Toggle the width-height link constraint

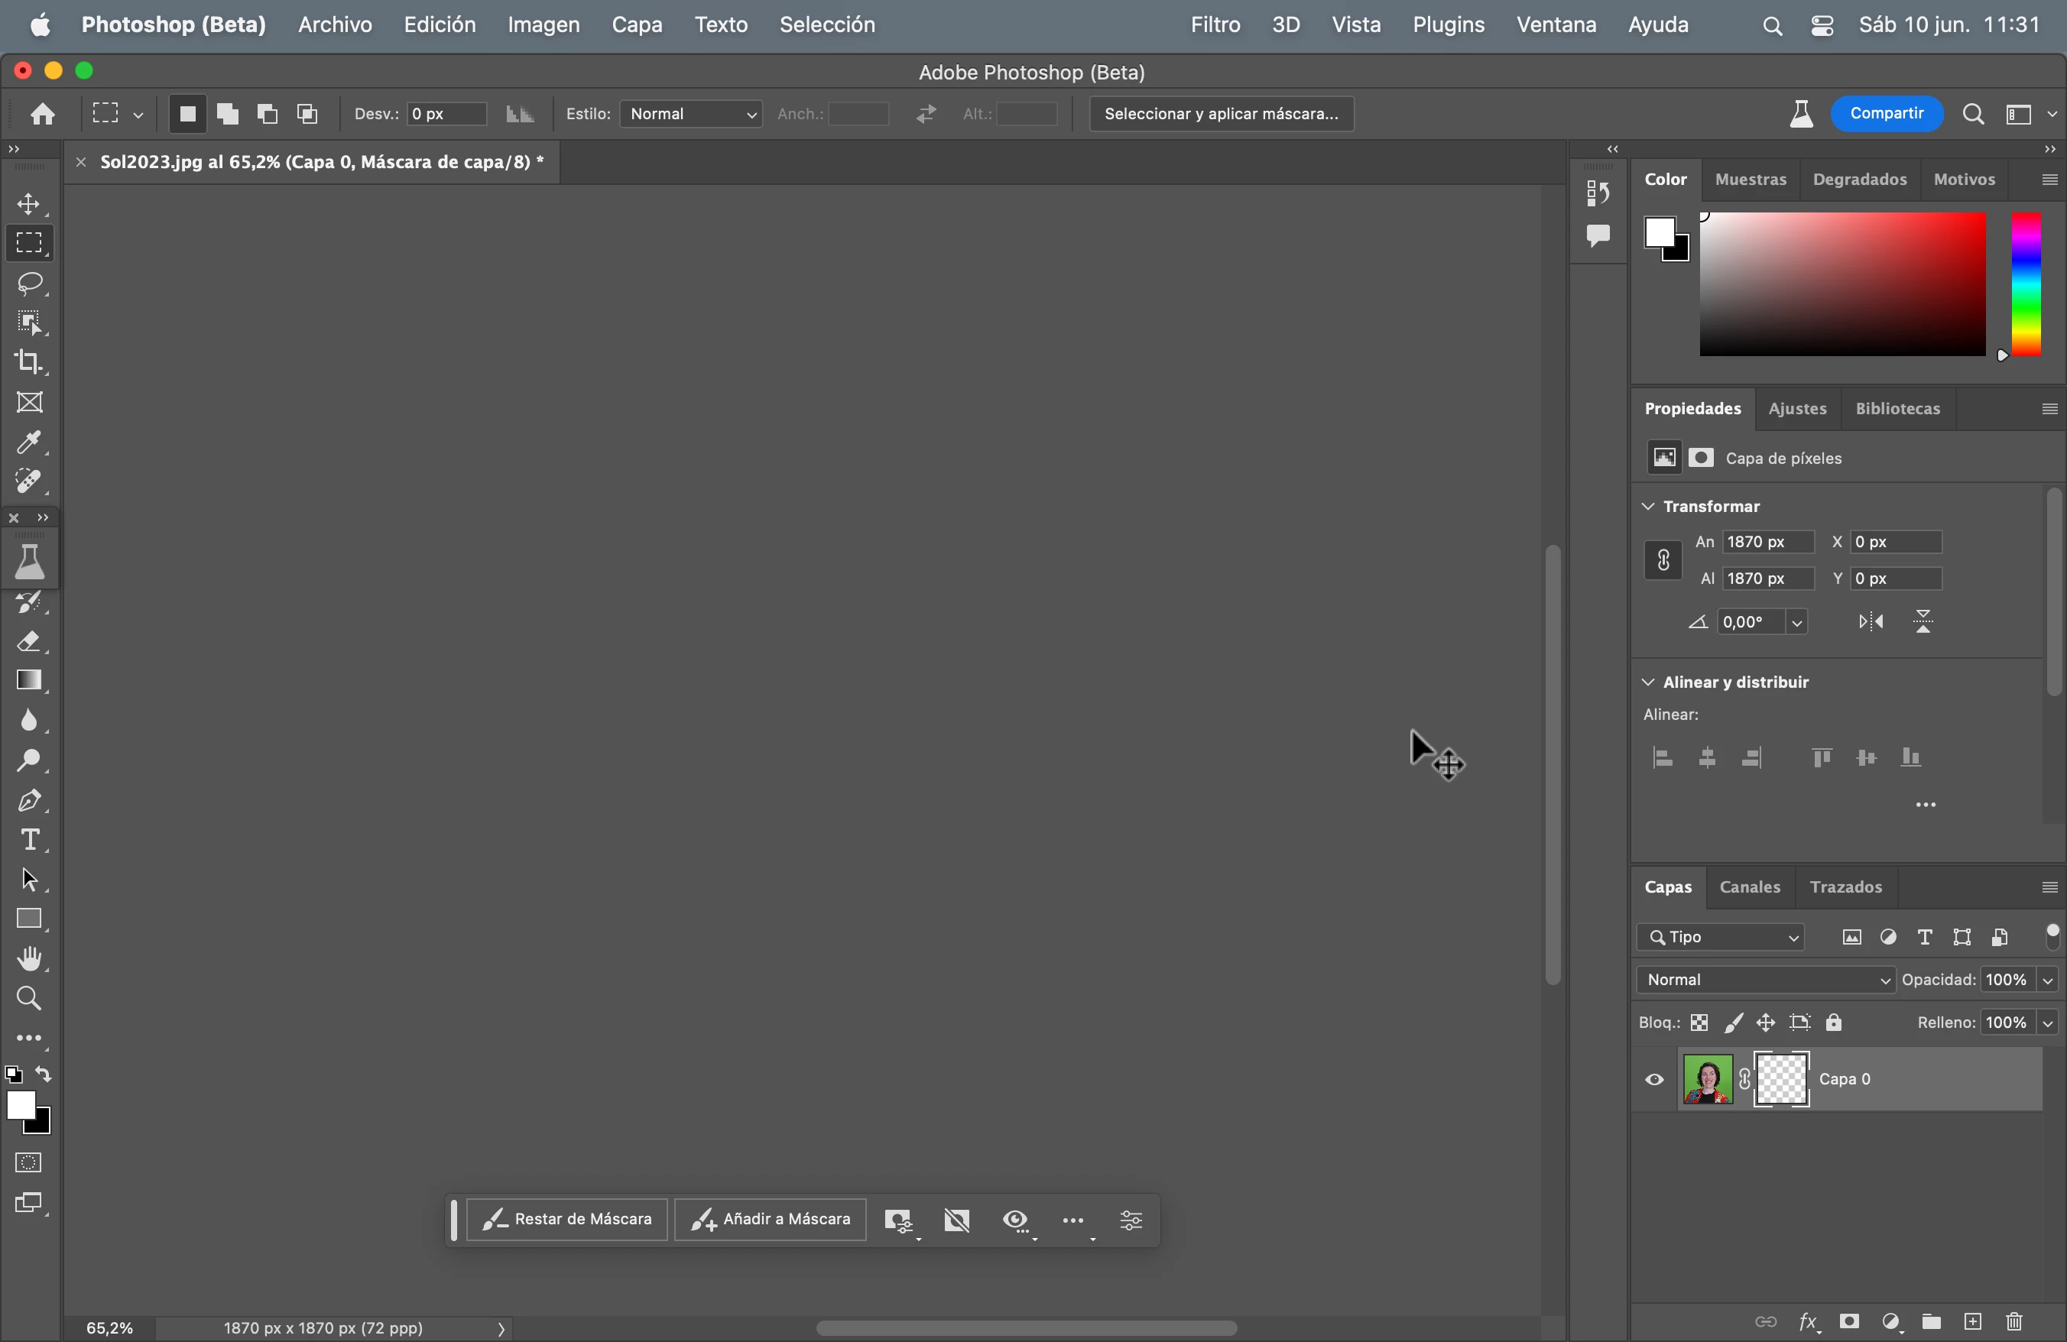click(x=1663, y=560)
